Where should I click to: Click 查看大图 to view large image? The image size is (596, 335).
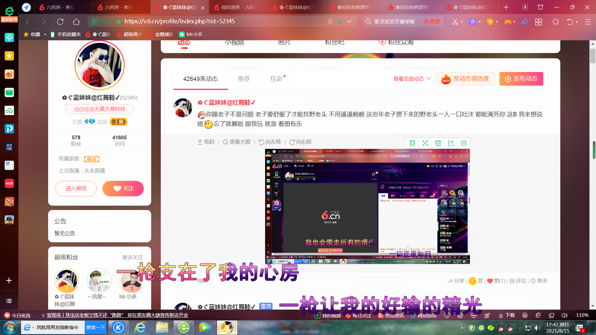tap(237, 142)
